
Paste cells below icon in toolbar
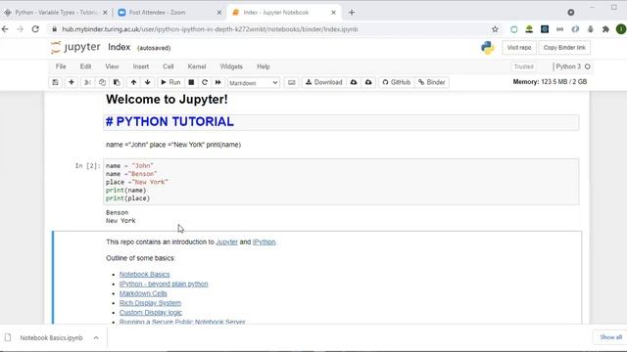point(117,82)
